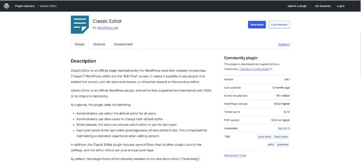Click the Community plugin heading

pos(241,58)
